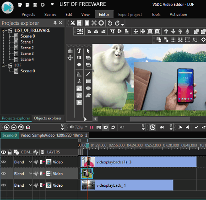Expand the tools panel arrow
The height and width of the screenshot is (200, 206).
pyautogui.click(x=85, y=119)
